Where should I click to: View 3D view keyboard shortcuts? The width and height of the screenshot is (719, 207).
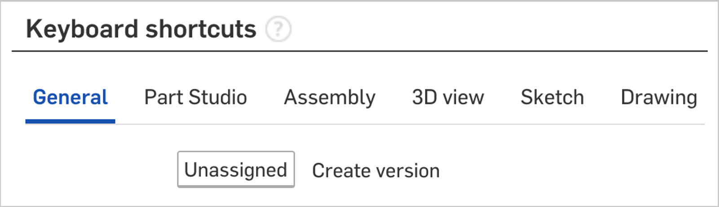[448, 98]
